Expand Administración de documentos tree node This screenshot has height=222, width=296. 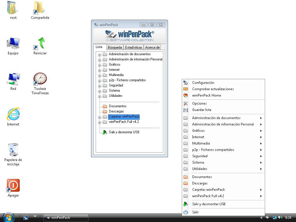coord(99,55)
